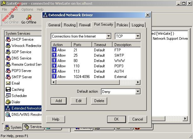The height and width of the screenshot is (139, 193).
Task: Click the Ports column header
Action: pos(82,45)
